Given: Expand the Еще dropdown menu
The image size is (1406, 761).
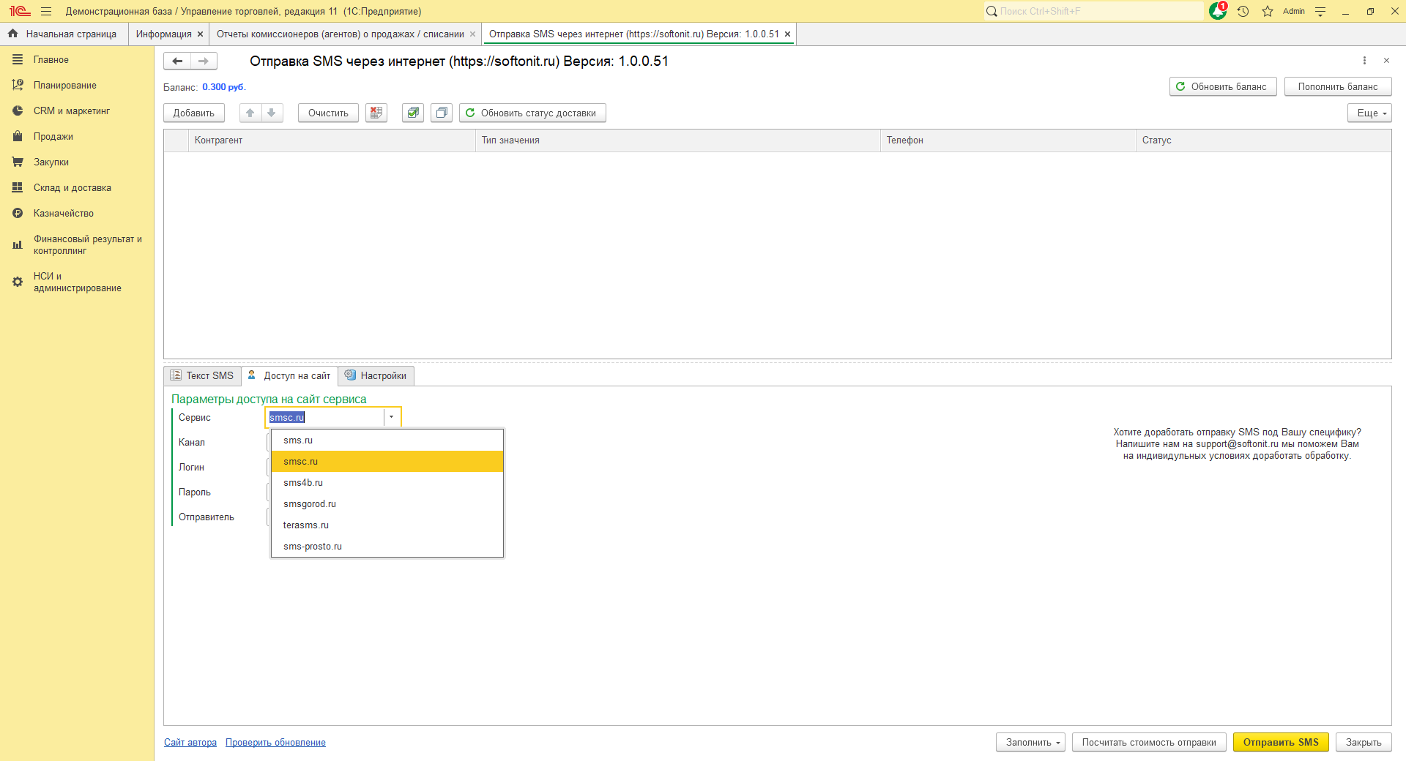Looking at the screenshot, I should tap(1369, 113).
